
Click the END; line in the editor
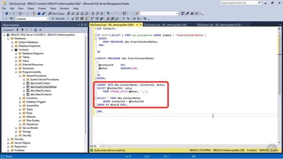coord(100,111)
